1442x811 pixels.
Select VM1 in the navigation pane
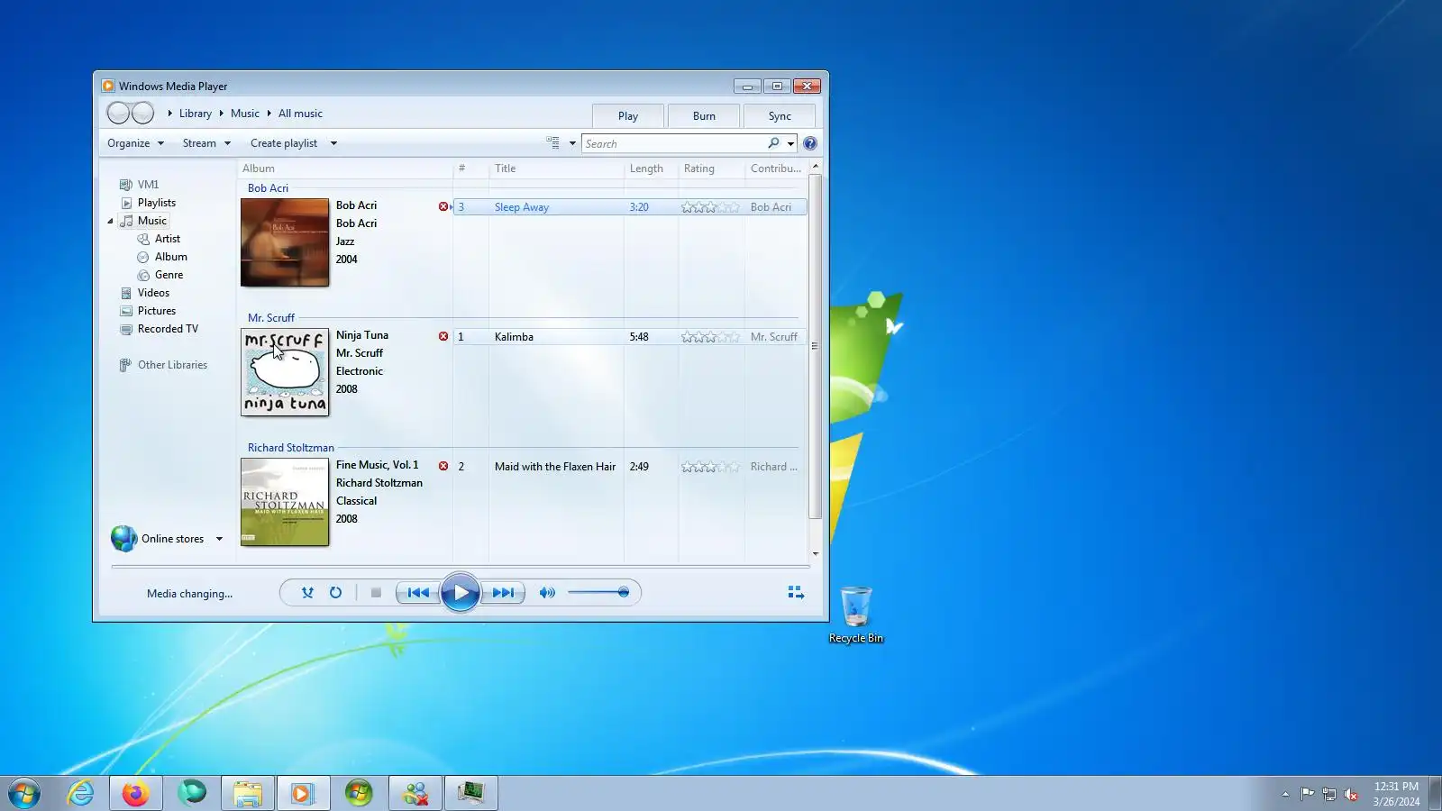click(x=148, y=185)
